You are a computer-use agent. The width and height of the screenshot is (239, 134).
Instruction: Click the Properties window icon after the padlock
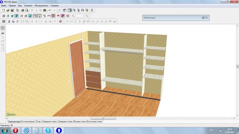65,10
